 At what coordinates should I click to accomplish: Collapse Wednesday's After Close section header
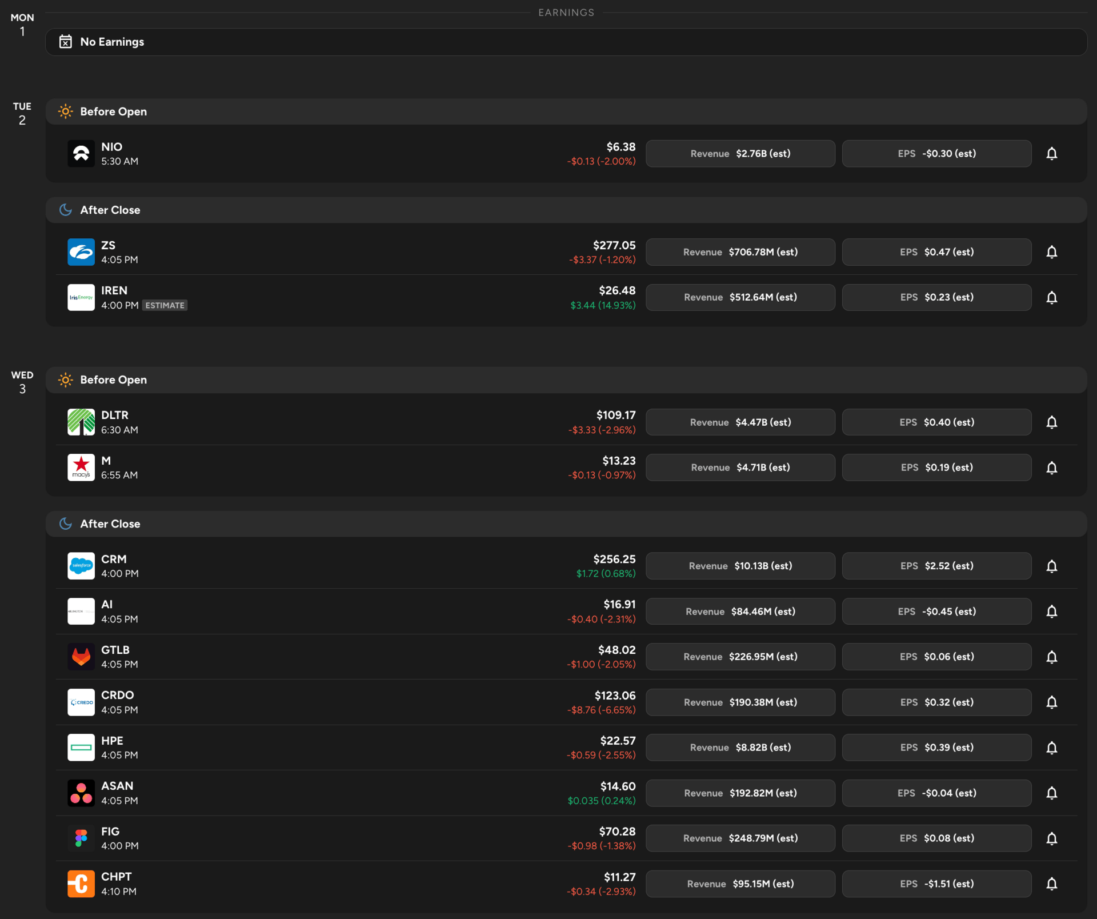tap(566, 524)
